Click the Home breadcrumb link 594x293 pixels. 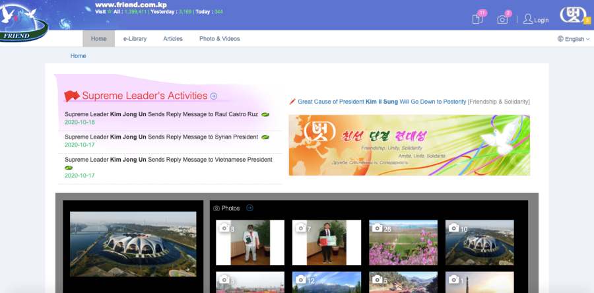78,56
